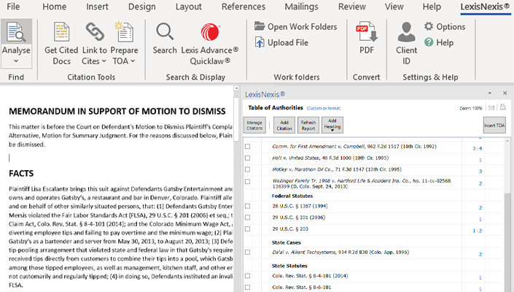This screenshot has height=292, width=514.
Task: Open the Insert ribbon tab
Action: pyautogui.click(x=98, y=7)
